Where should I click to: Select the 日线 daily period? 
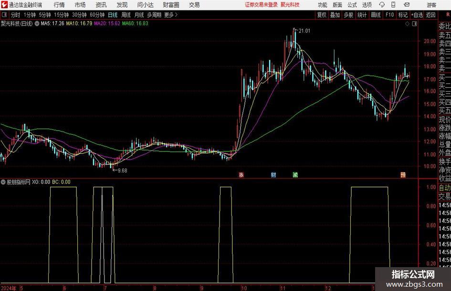coord(113,15)
